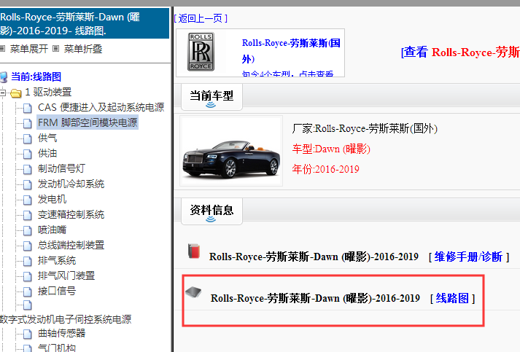520x352 pixels.
Task: Click page icon beside 排气系统
Action: click(28, 261)
